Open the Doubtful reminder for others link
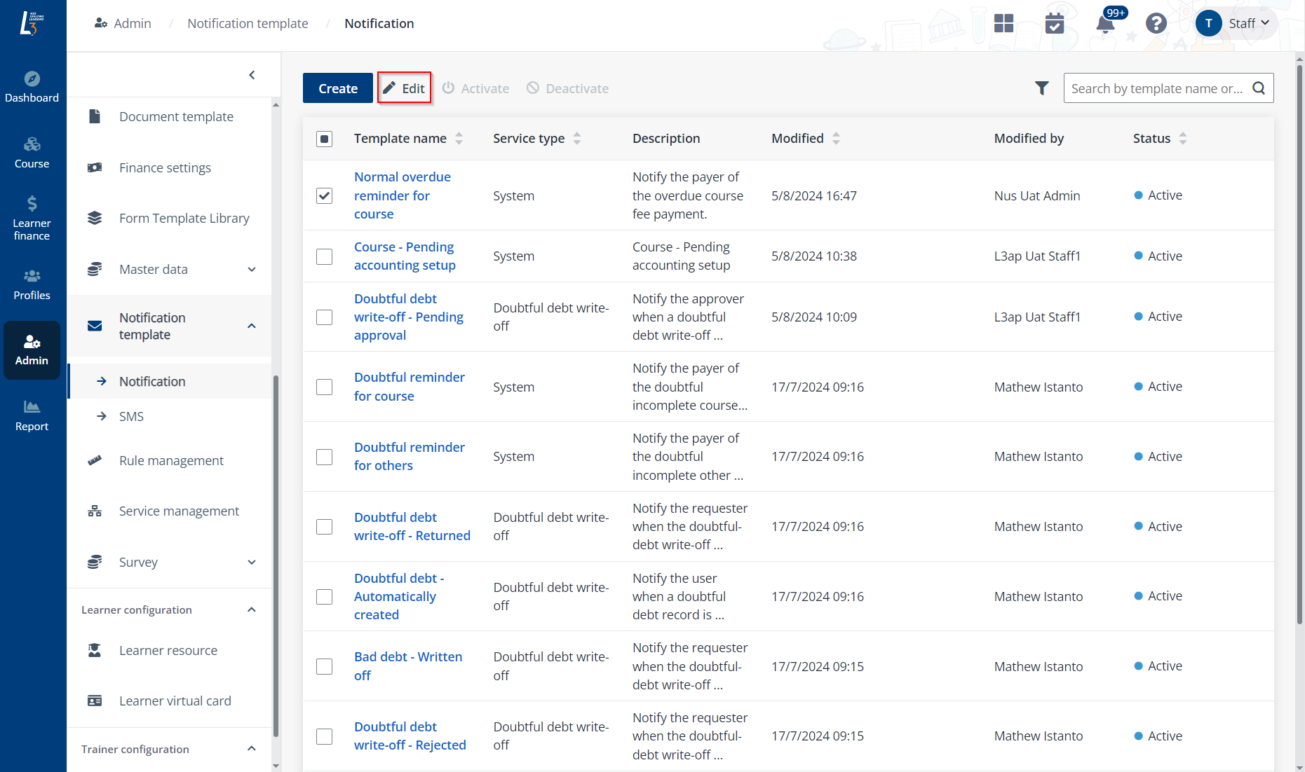Viewport: 1305px width, 772px height. point(409,456)
